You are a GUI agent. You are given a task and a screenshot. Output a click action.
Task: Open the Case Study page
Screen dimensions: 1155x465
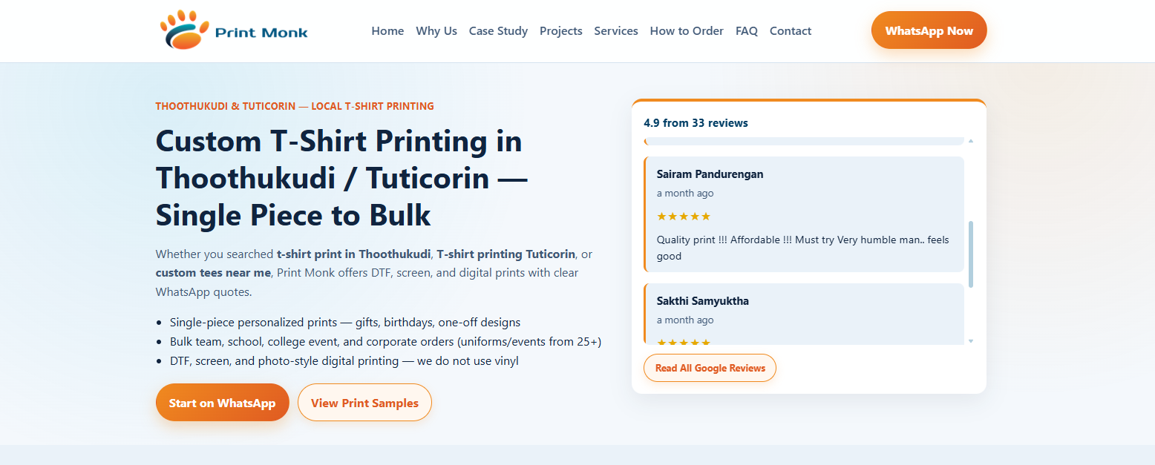(x=498, y=30)
